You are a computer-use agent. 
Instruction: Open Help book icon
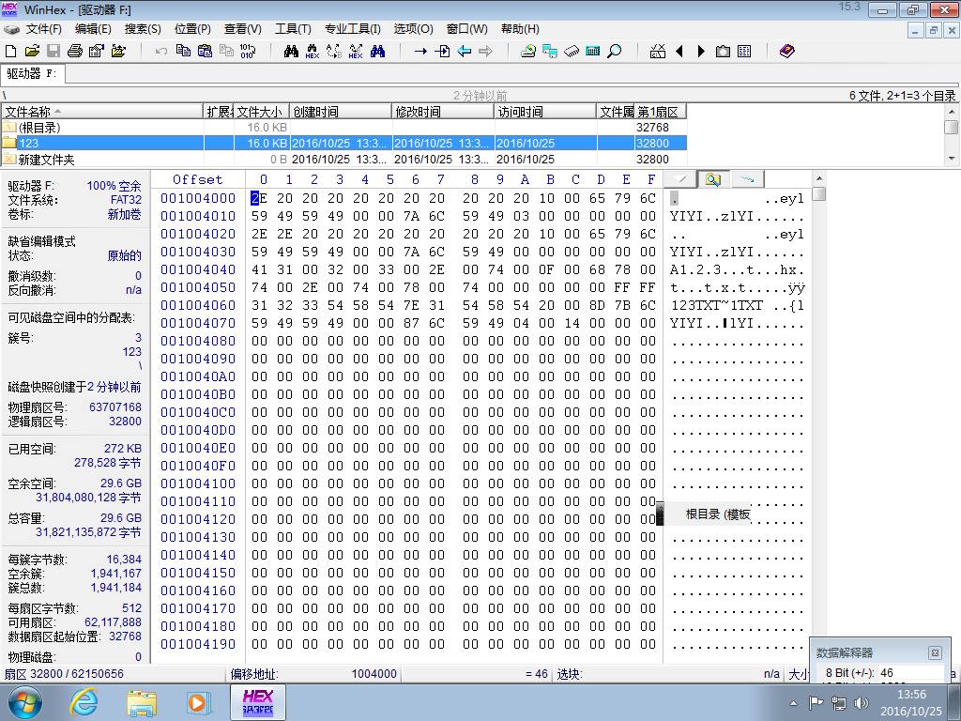[x=787, y=51]
